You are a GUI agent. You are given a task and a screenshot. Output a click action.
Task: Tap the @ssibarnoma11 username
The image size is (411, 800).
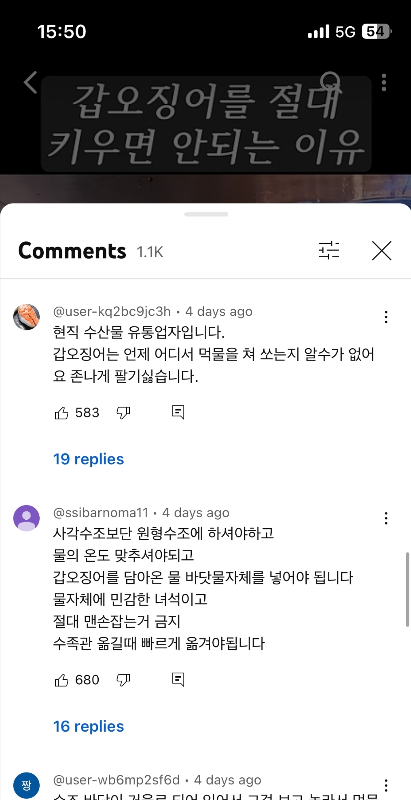coord(101,513)
